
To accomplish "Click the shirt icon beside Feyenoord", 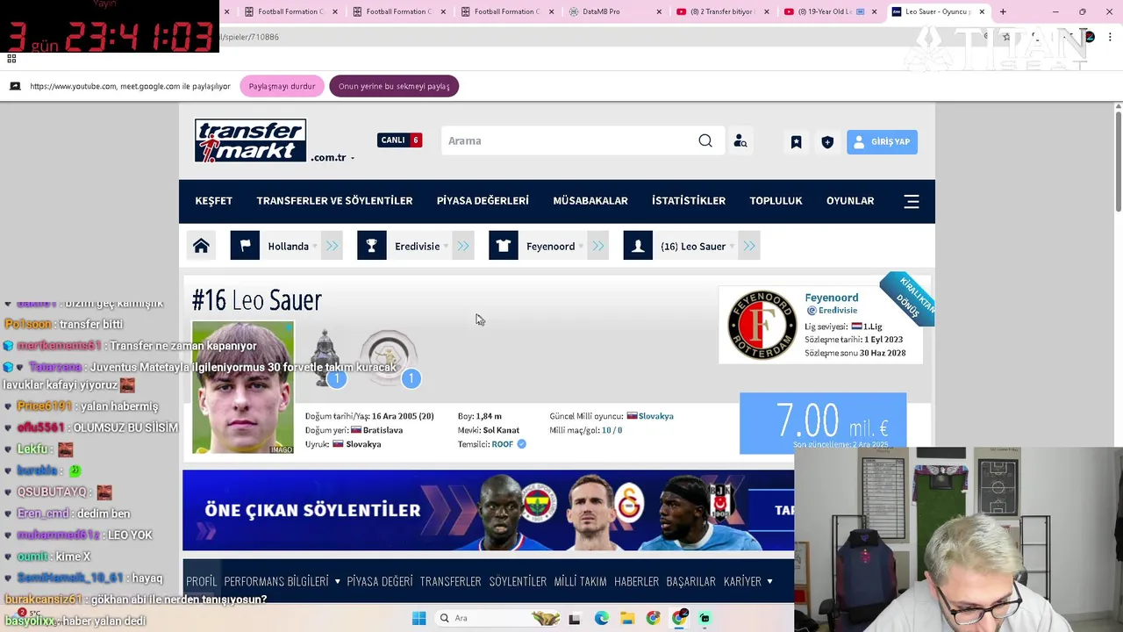I will pos(504,246).
